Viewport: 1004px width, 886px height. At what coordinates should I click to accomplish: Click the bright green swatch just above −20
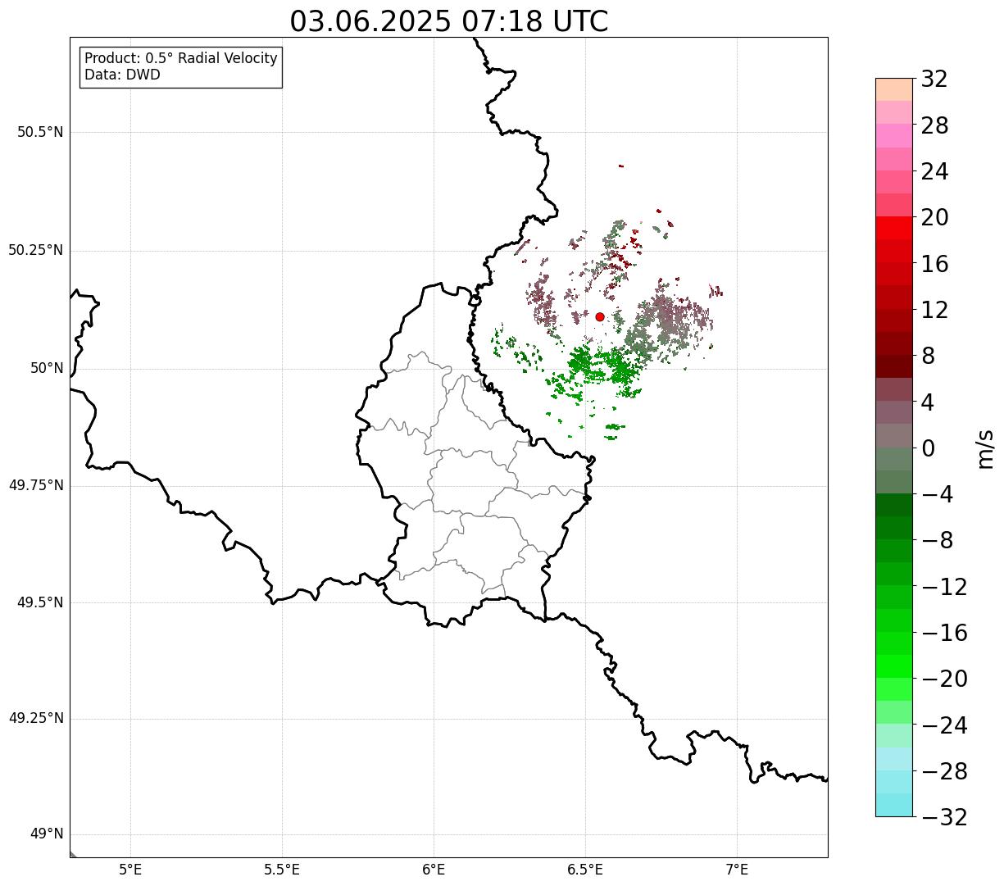pyautogui.click(x=893, y=666)
